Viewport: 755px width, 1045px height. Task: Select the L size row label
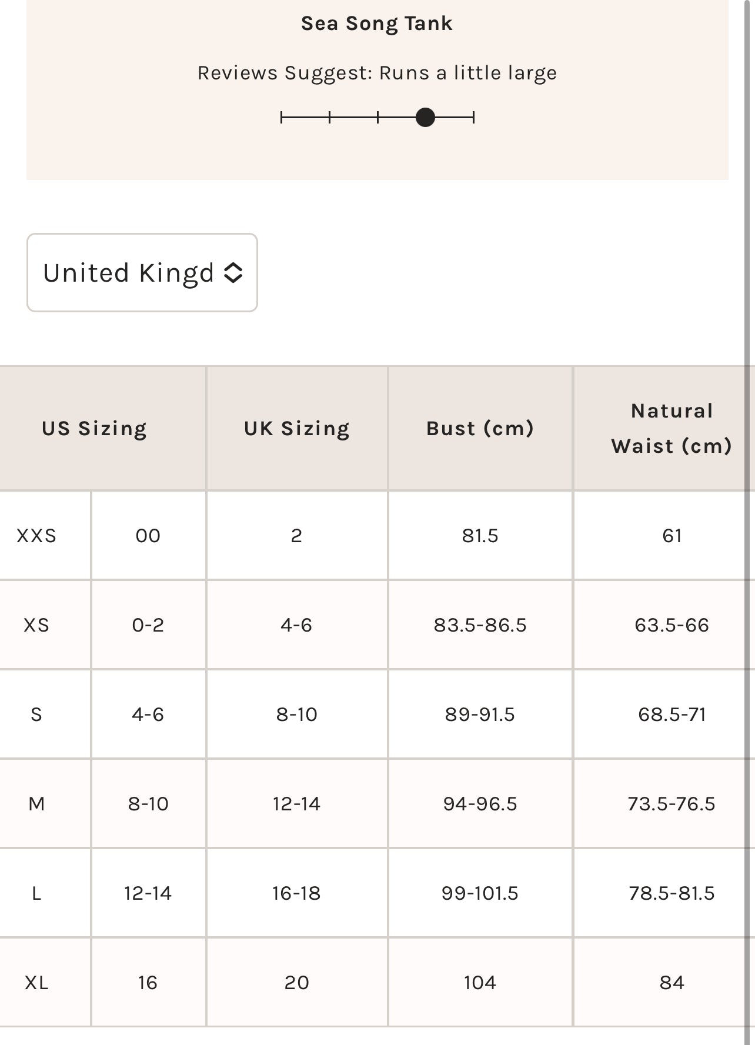[x=36, y=893]
